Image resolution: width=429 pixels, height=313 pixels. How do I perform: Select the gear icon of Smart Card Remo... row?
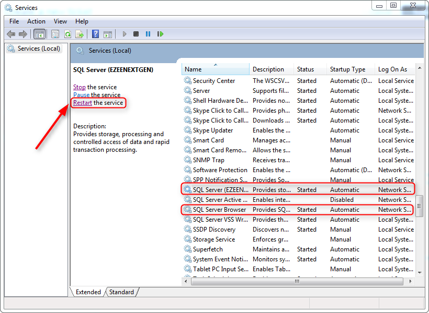click(188, 150)
